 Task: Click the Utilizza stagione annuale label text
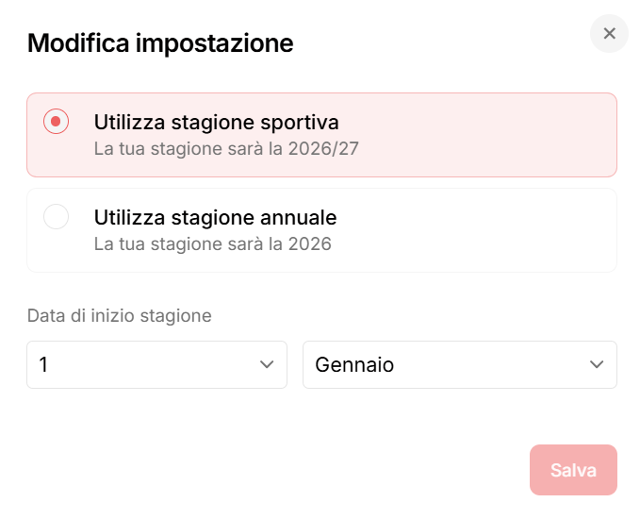click(x=215, y=217)
